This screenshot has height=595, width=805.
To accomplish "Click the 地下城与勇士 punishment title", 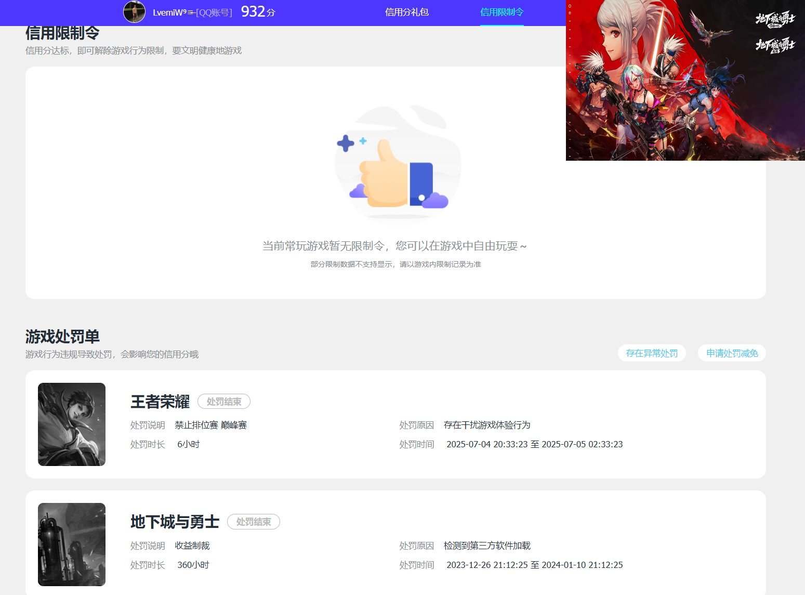I will [x=175, y=522].
